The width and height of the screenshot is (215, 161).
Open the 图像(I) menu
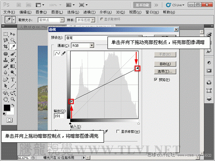pos(41,12)
